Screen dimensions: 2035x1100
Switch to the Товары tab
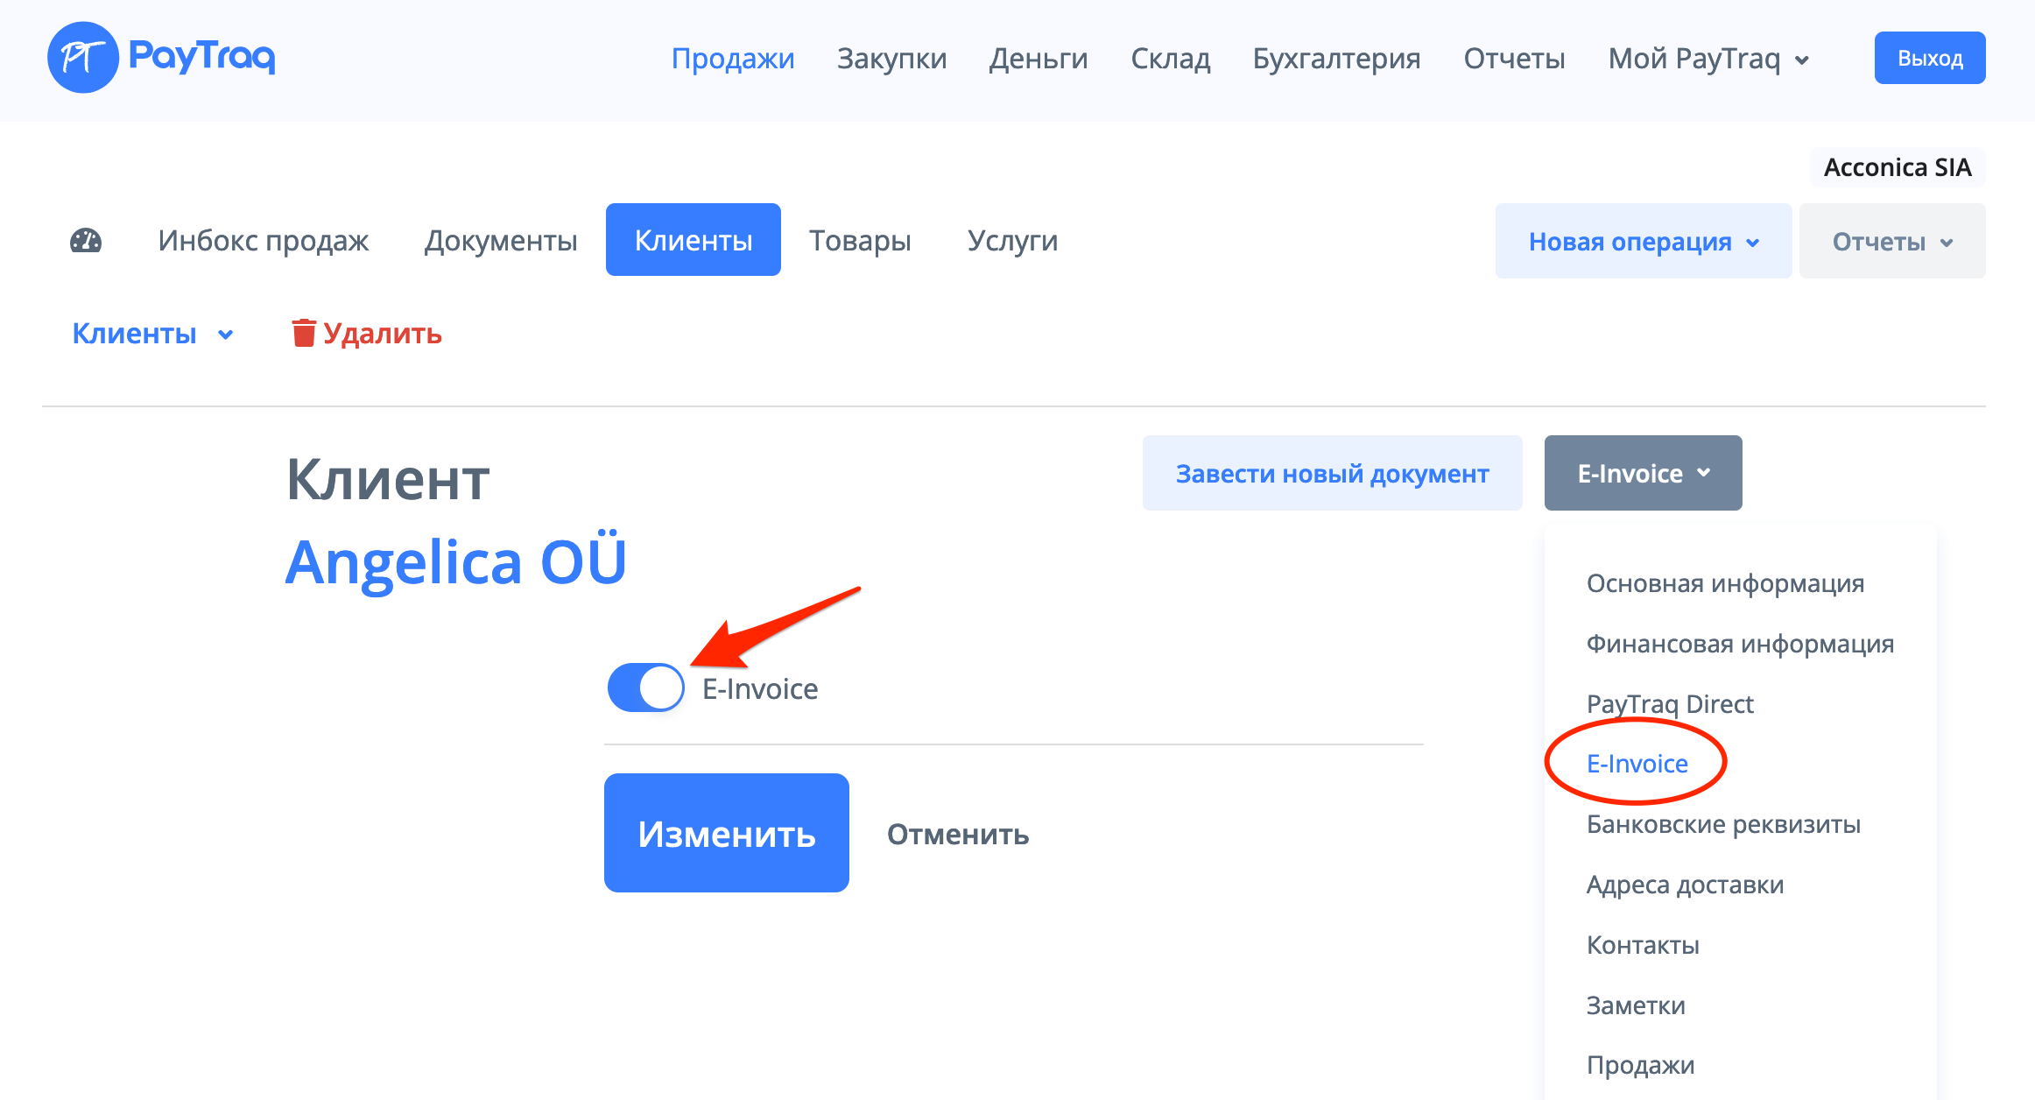pyautogui.click(x=859, y=240)
